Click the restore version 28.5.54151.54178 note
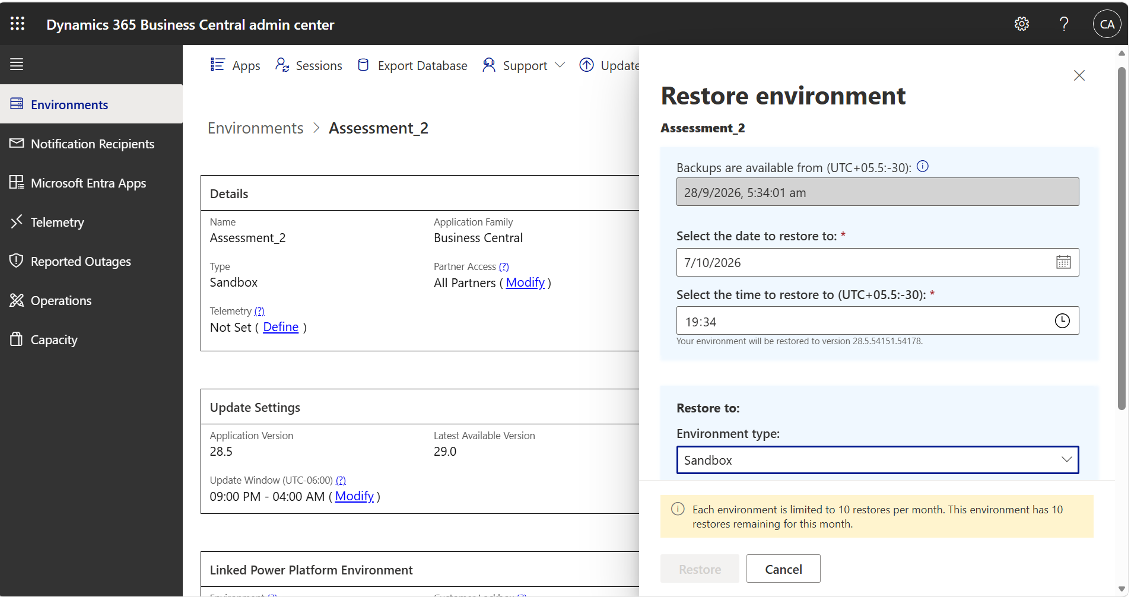The height and width of the screenshot is (597, 1131). tap(799, 341)
